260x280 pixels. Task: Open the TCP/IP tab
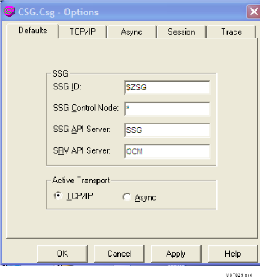[82, 32]
